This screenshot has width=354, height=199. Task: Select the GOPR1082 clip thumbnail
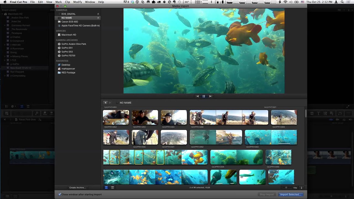116,117
